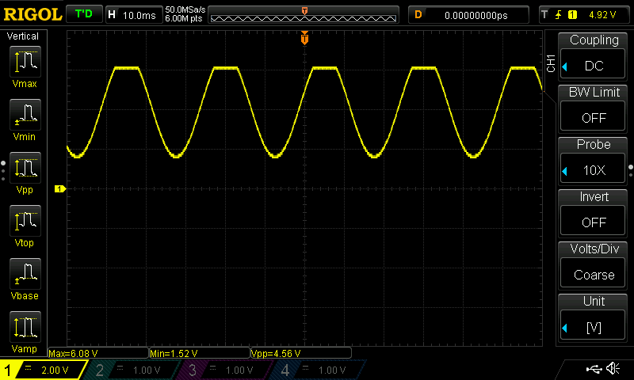This screenshot has height=380, width=634.
Task: Select channel 1 tab at 2.00 V
Action: 43,370
